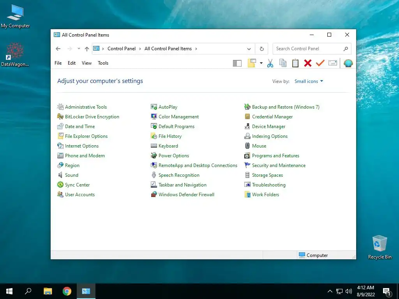The height and width of the screenshot is (299, 399).
Task: Click the Security and Maintenance flag icon
Action: tap(247, 165)
